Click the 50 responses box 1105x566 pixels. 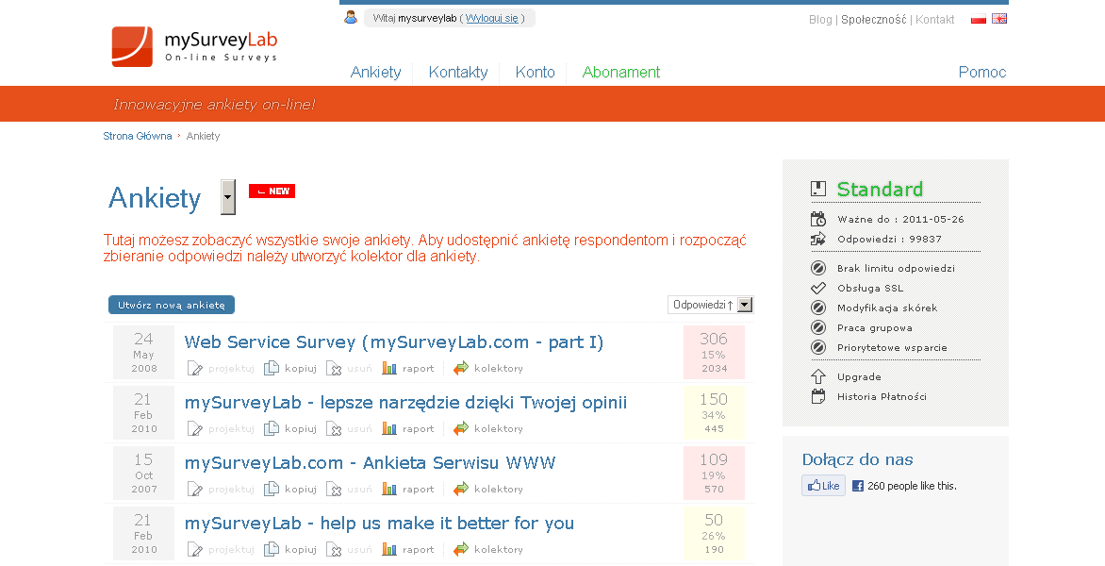pos(714,534)
